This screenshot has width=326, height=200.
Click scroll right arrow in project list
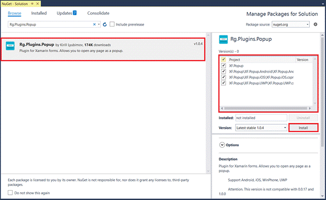pyautogui.click(x=310, y=108)
